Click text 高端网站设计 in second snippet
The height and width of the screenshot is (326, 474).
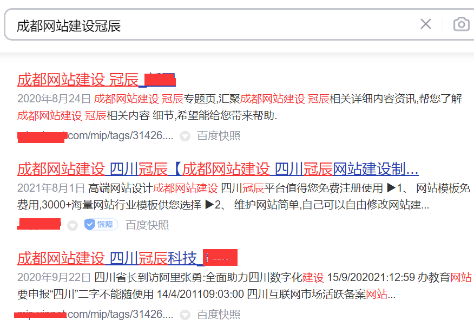coord(121,188)
